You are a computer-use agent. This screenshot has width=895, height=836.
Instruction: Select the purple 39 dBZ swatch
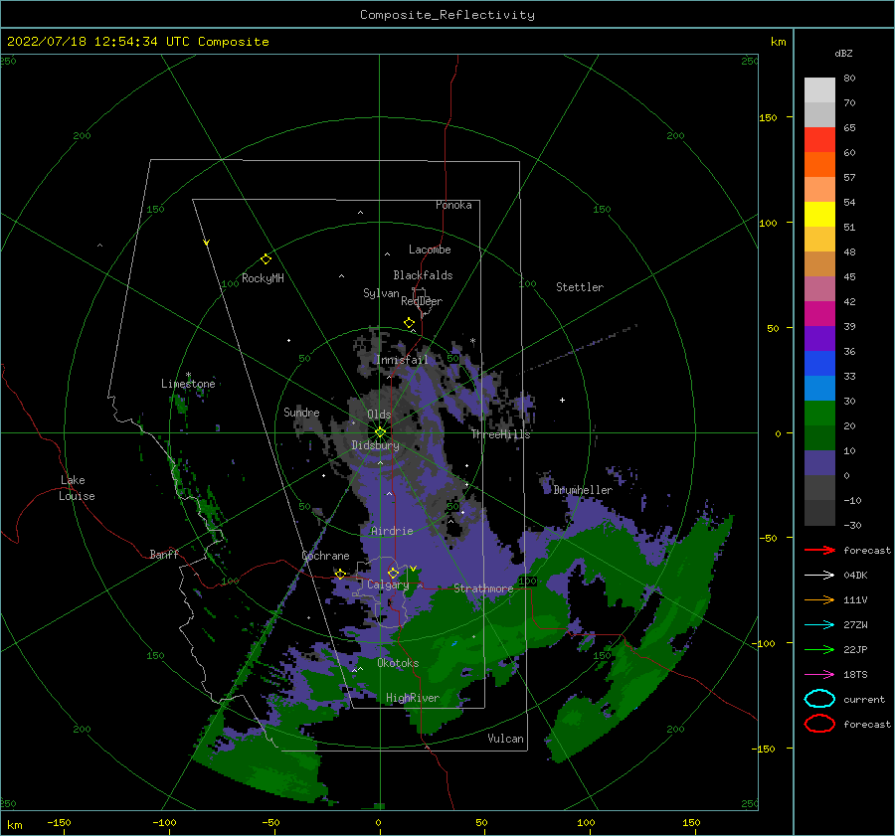[x=819, y=338]
